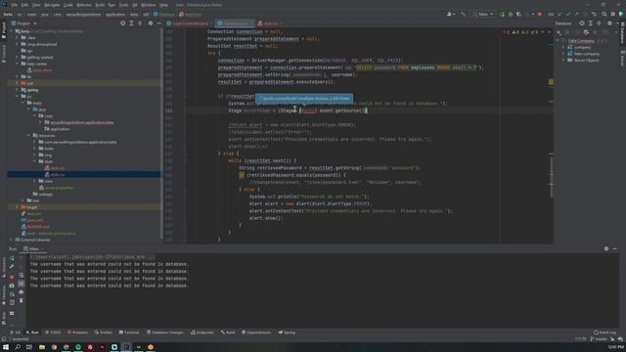This screenshot has height=352, width=626.
Task: Open the Navigate menu
Action: [52, 5]
